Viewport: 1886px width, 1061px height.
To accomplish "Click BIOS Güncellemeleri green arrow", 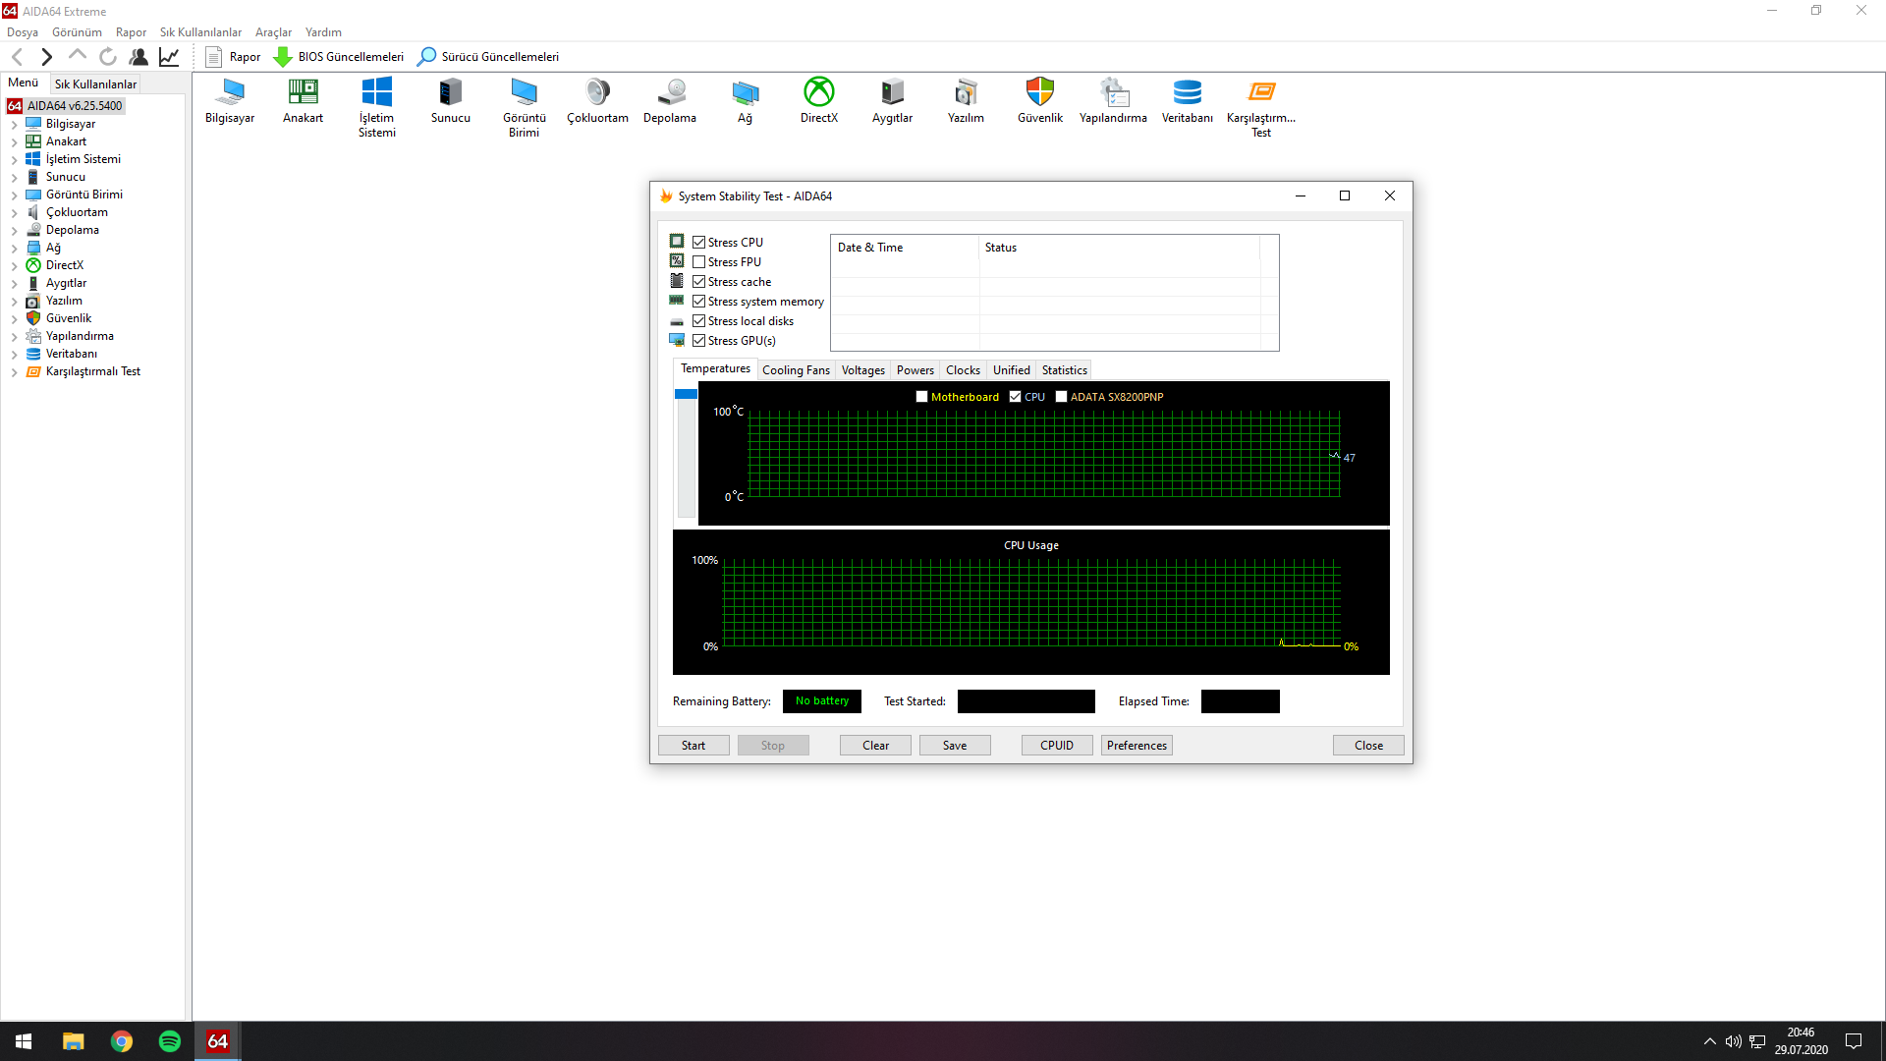I will [x=283, y=57].
